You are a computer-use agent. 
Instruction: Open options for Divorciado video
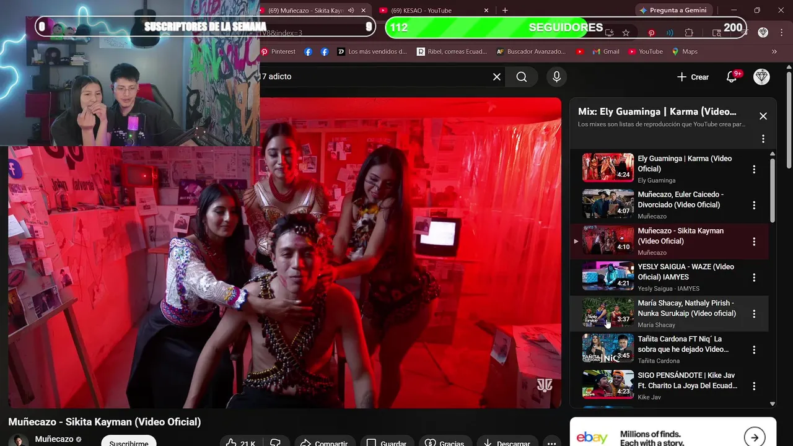pos(754,205)
